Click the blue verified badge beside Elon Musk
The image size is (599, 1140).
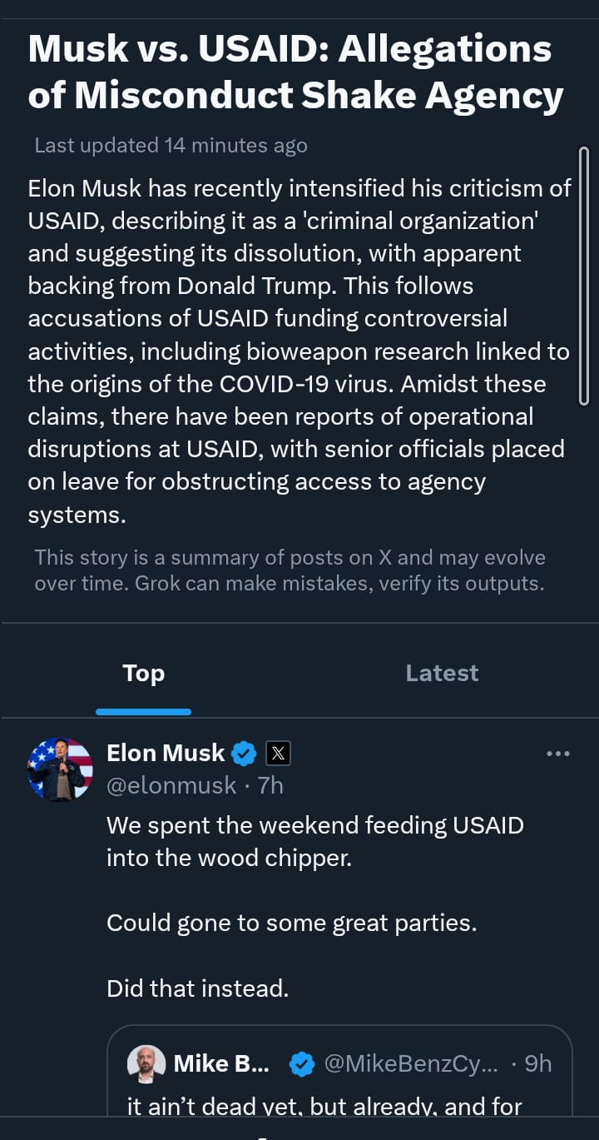[244, 754]
